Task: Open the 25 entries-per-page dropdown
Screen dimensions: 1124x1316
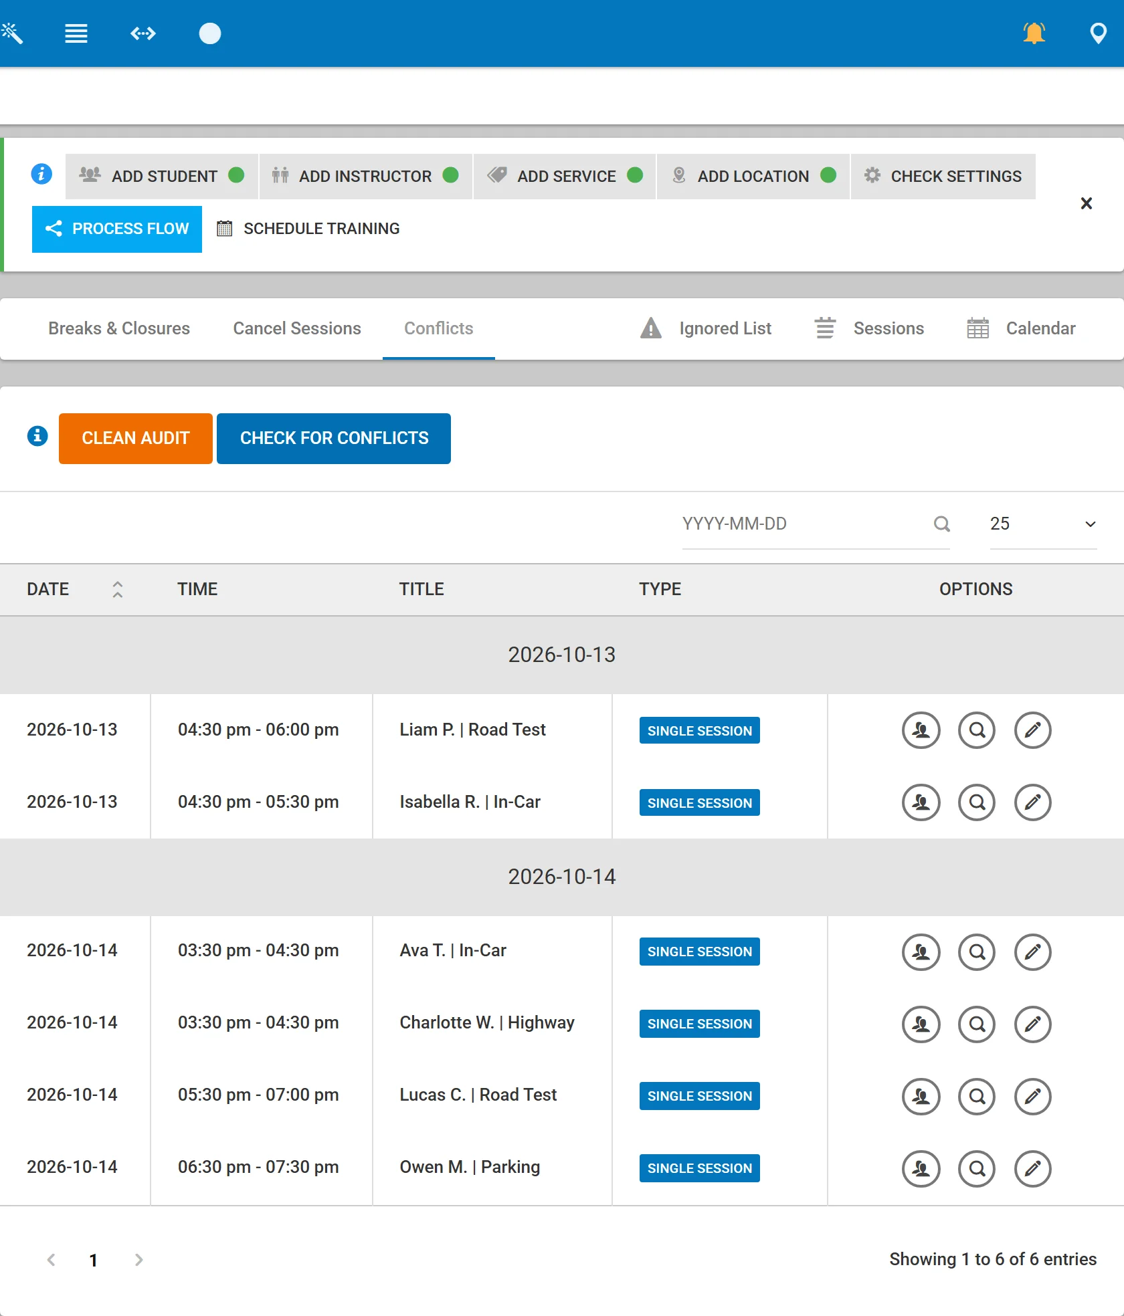Action: point(1043,524)
